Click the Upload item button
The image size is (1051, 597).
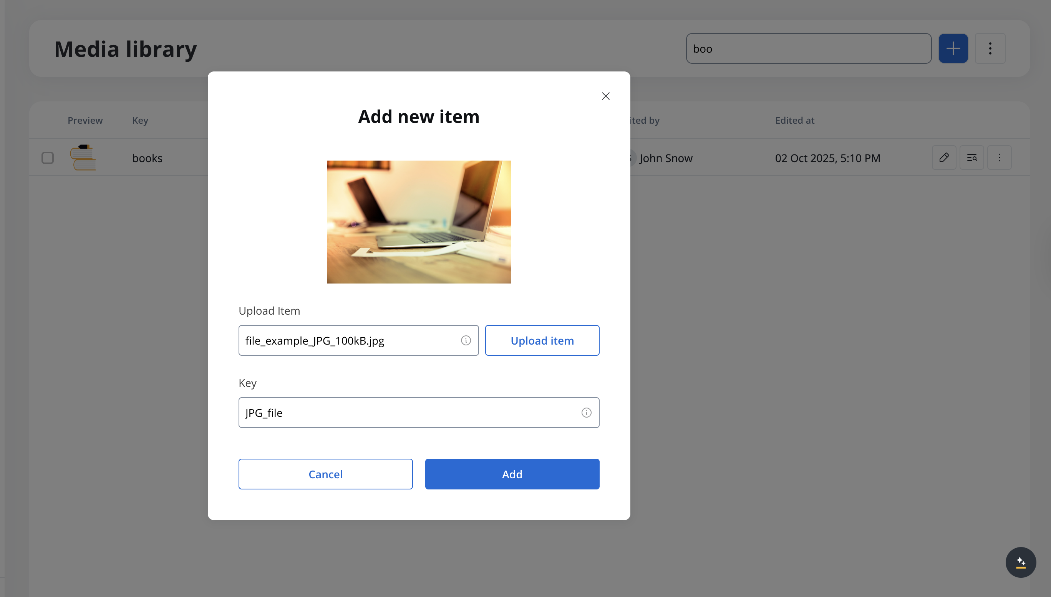pyautogui.click(x=542, y=340)
